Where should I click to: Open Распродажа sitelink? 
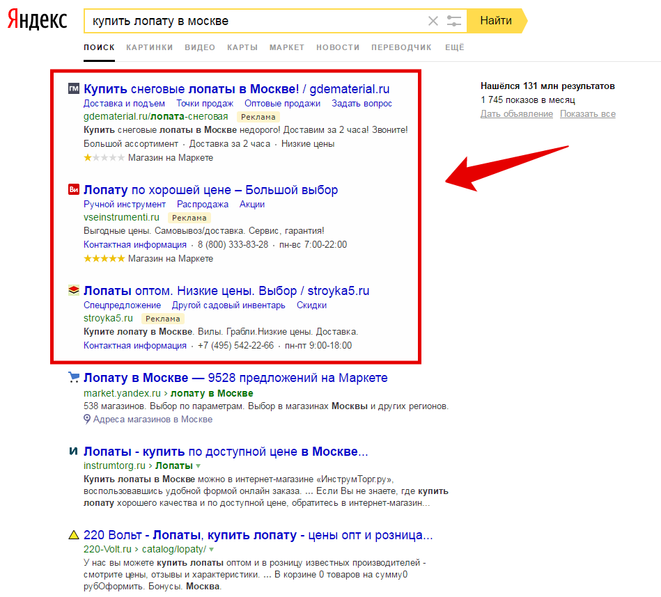pyautogui.click(x=203, y=204)
